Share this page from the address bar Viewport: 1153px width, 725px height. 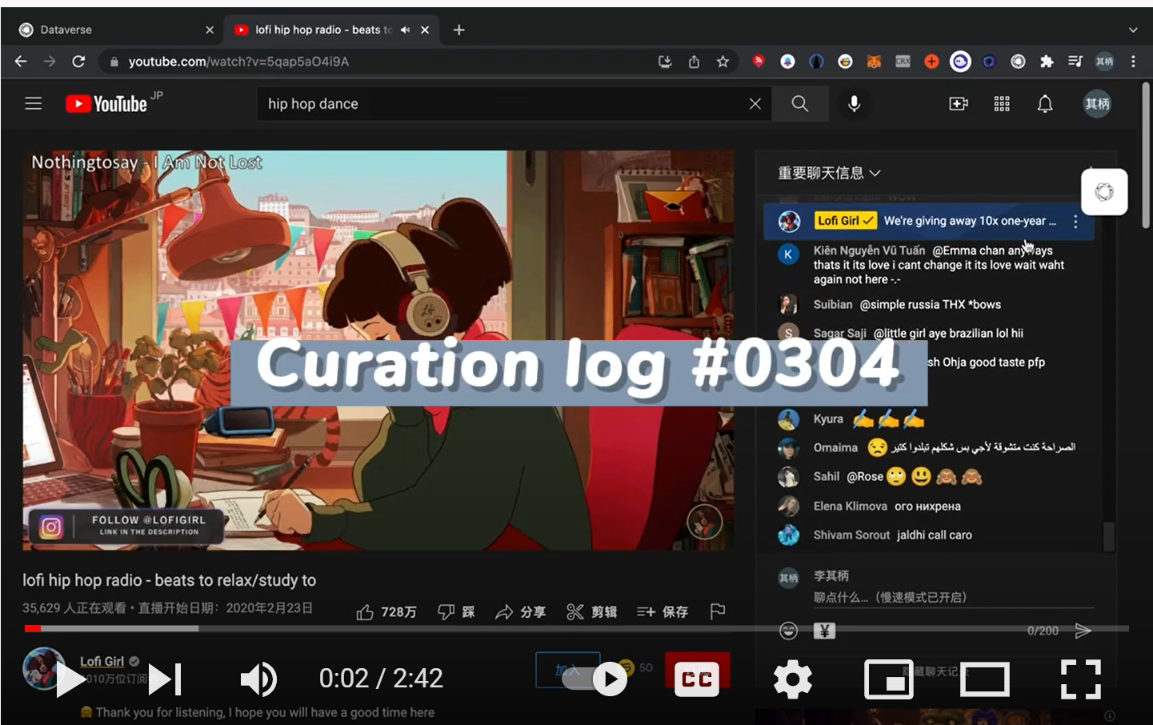pyautogui.click(x=694, y=62)
